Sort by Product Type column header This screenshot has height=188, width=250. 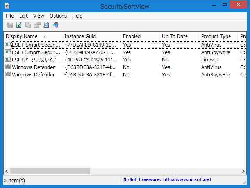tap(218, 36)
